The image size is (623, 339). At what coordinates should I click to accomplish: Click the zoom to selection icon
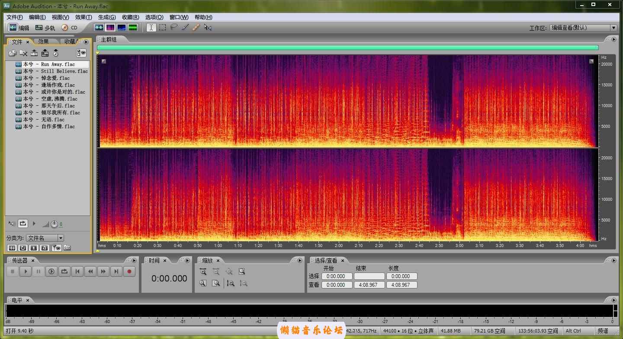[242, 272]
